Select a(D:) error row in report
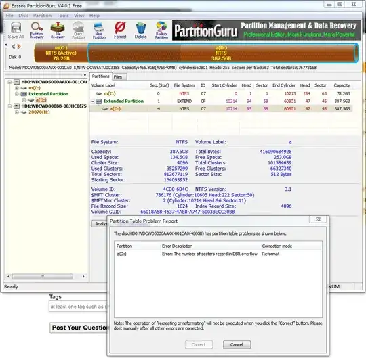Screen dimensions: 366x358 pos(218,254)
